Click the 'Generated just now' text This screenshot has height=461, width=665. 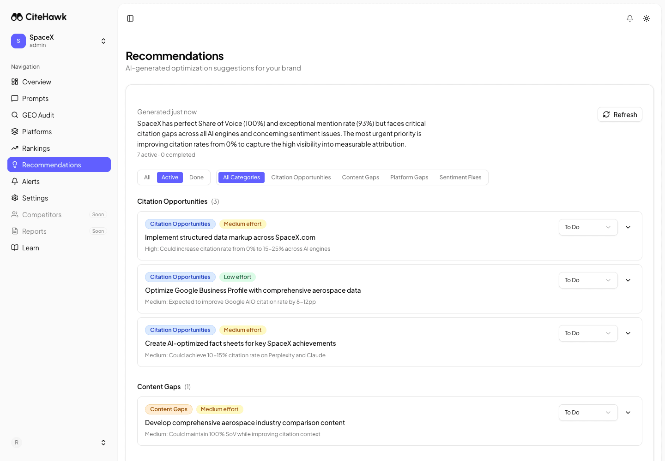pyautogui.click(x=167, y=112)
